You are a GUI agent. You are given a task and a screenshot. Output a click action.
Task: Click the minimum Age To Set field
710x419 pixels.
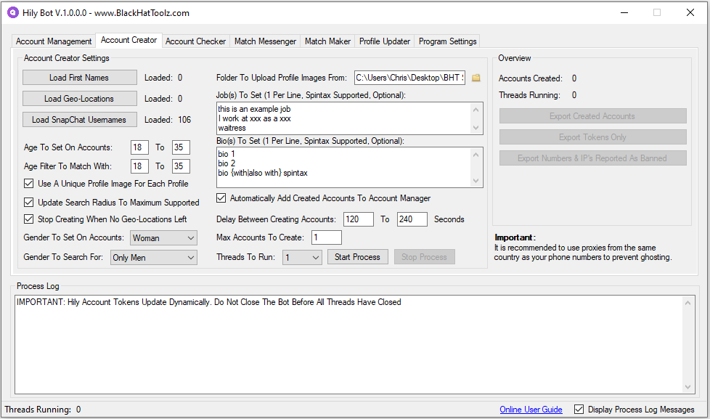139,147
